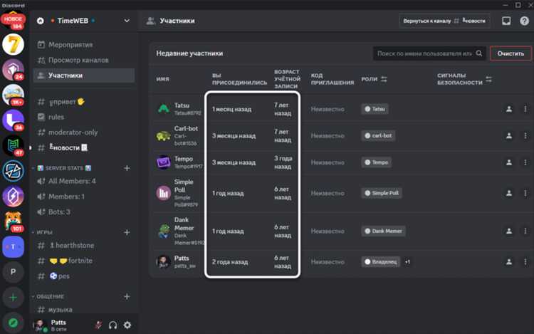Open more options for Carl-bot row
Image resolution: width=534 pixels, height=334 pixels.
[x=525, y=135]
